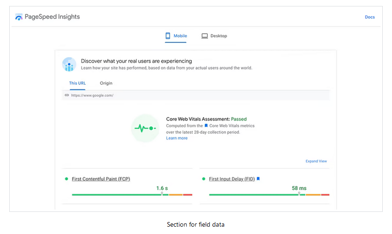Viewport: 392px width, 234px height.
Task: Click the green dot beside FCP
Action: coord(66,179)
